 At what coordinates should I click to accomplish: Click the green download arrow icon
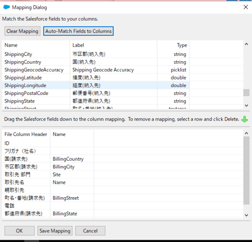click(244, 119)
